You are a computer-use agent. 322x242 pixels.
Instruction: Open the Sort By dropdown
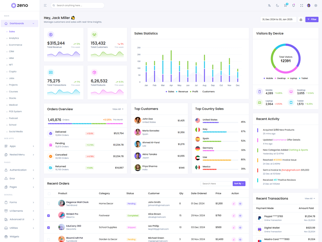click(239, 184)
